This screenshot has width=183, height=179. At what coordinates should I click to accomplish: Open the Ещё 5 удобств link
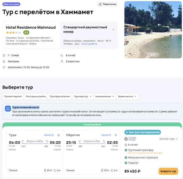[x=90, y=44]
